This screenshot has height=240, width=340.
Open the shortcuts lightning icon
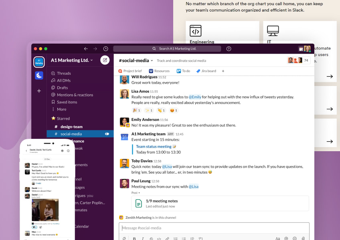(124, 238)
